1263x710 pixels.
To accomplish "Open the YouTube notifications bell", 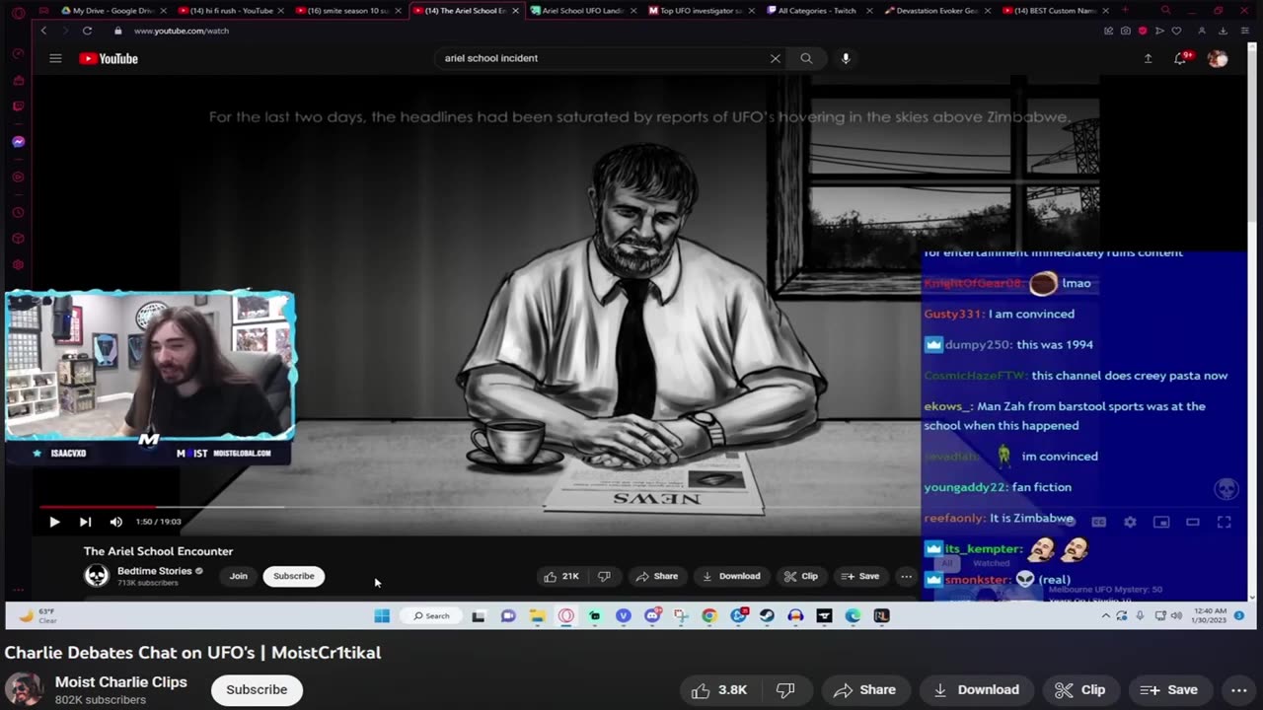I will (x=1180, y=58).
